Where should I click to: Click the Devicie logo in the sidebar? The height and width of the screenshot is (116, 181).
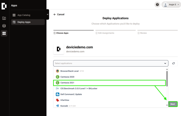[4, 6]
